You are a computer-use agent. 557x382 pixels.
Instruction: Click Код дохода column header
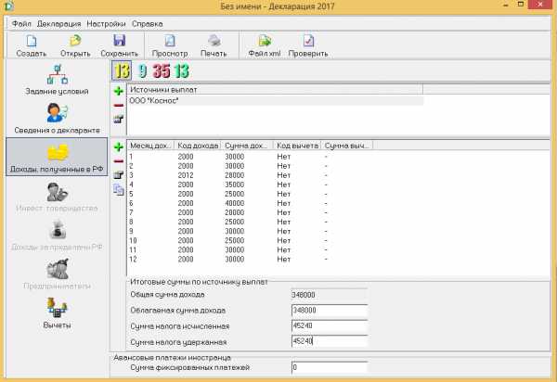pyautogui.click(x=198, y=146)
